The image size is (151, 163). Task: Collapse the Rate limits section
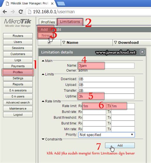tap(43, 101)
